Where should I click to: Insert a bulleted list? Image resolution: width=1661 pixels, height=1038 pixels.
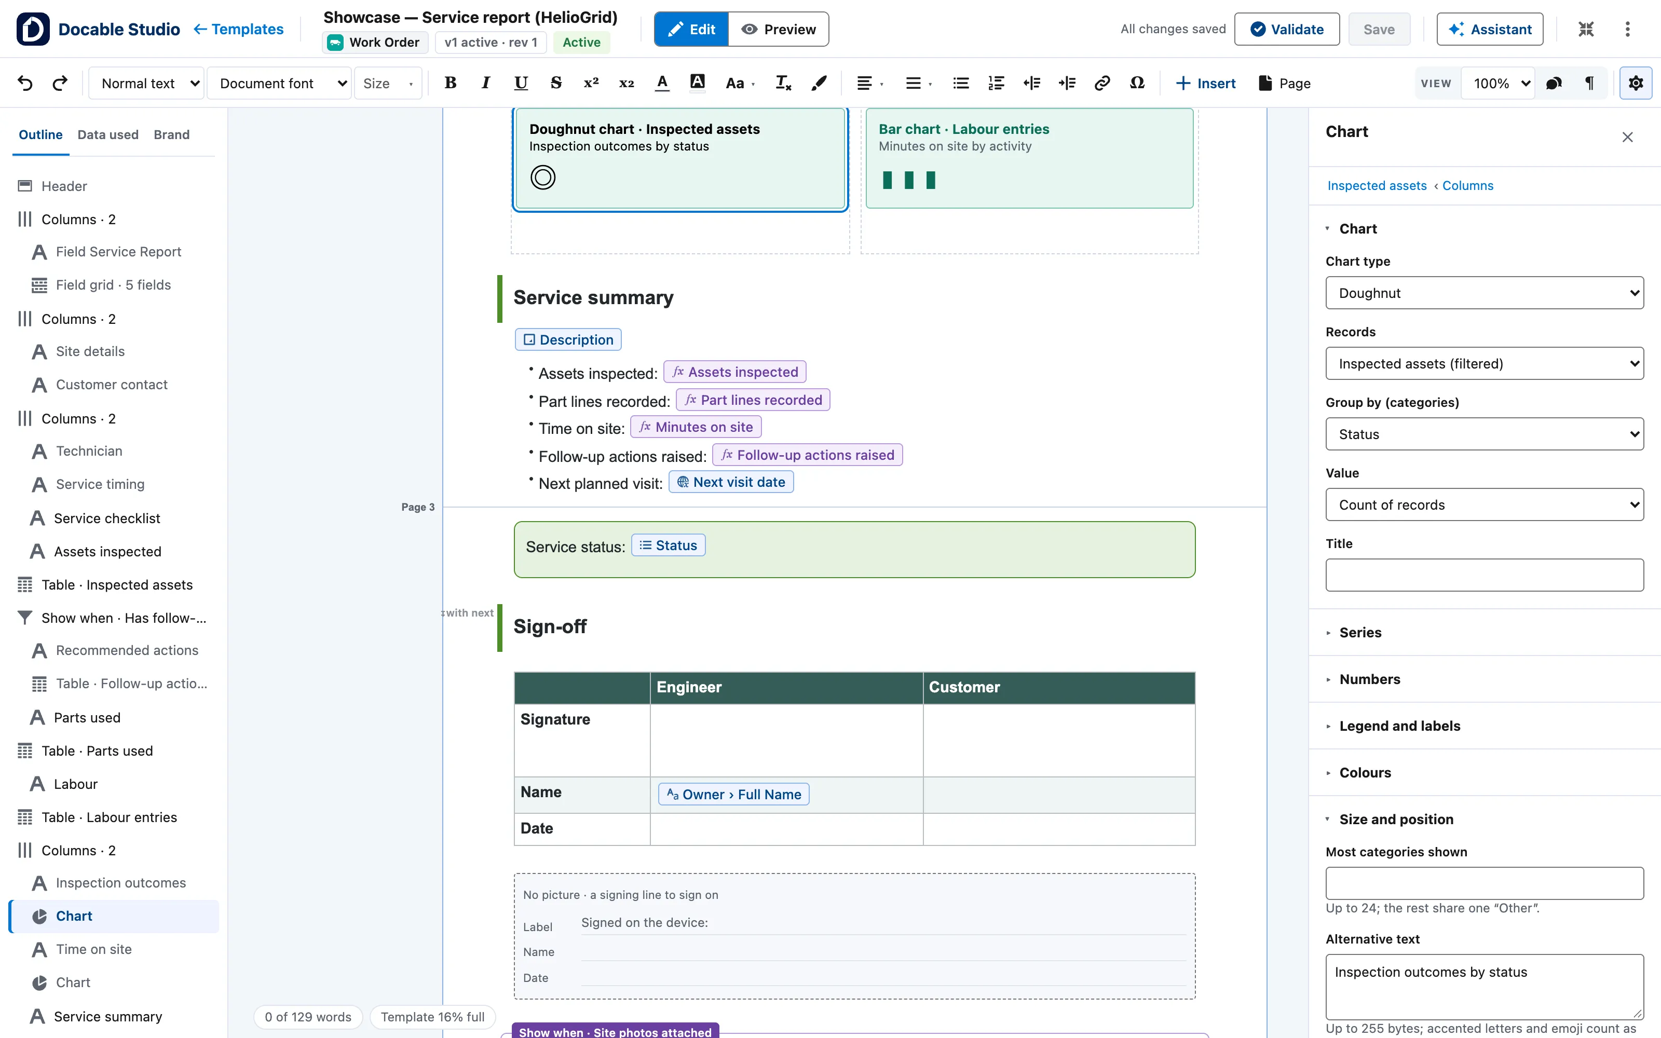961,83
